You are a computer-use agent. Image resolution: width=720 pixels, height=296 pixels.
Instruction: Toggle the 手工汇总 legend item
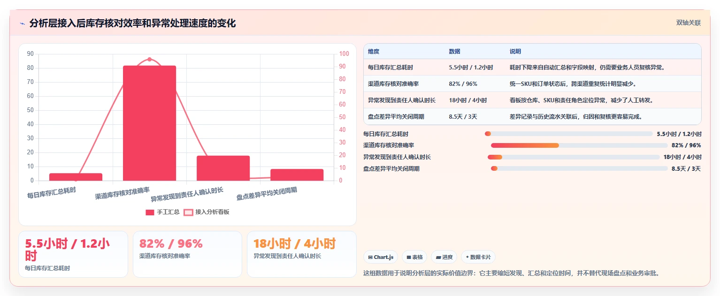pos(162,212)
